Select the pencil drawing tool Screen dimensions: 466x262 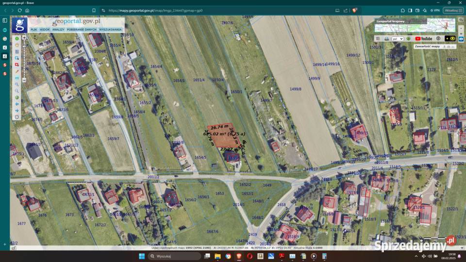(17, 71)
